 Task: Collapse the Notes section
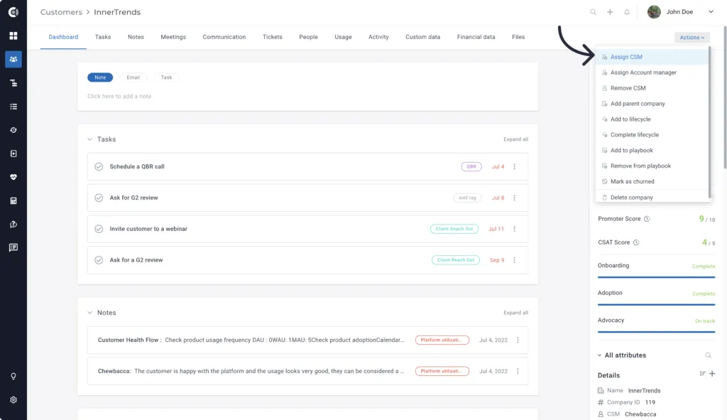pos(90,313)
